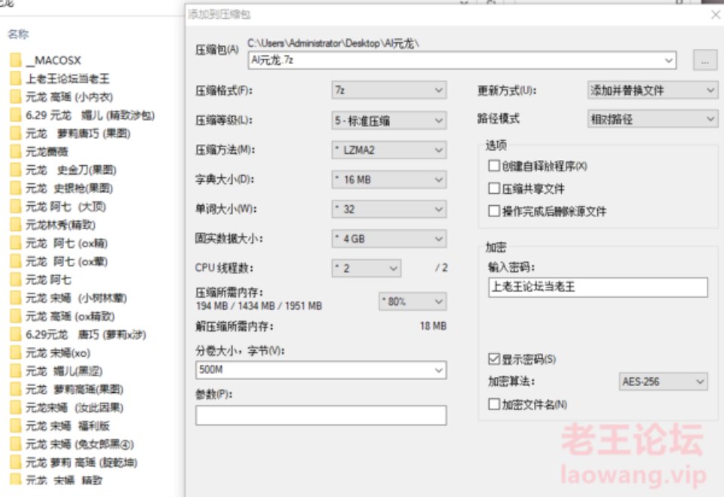Image resolution: width=724 pixels, height=497 pixels.
Task: Click the 元龙 媚儿(黑涩) folder name
Action: coord(64,371)
